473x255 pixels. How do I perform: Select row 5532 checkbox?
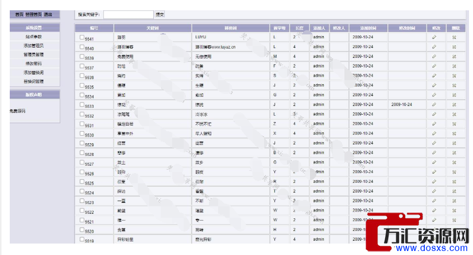click(x=82, y=115)
